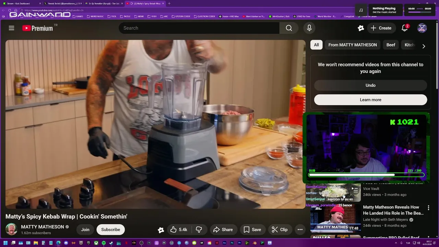This screenshot has width=439, height=247.
Task: Click the search magnifier button
Action: pyautogui.click(x=289, y=28)
